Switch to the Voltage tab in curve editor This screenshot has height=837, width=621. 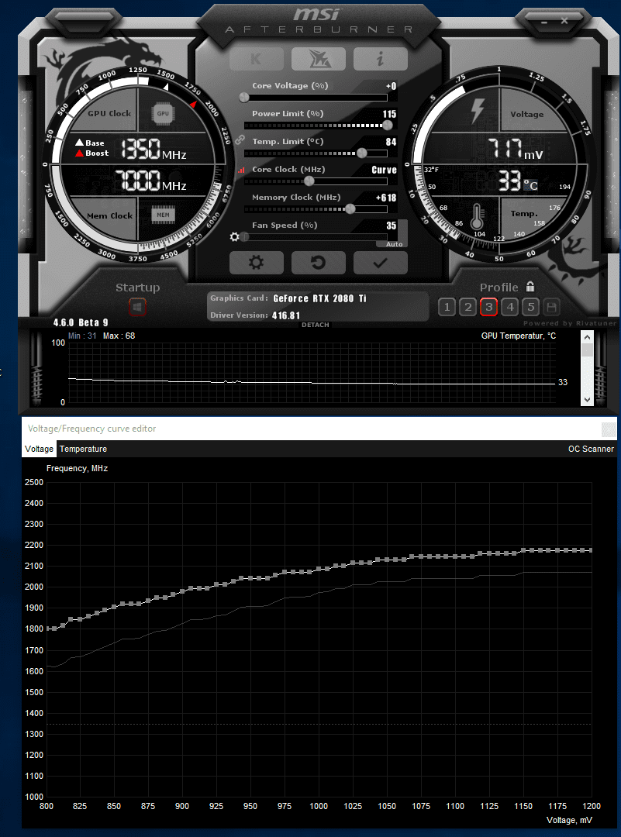click(x=39, y=449)
